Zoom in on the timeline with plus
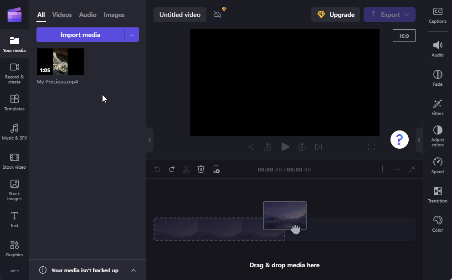452x280 pixels. coord(382,169)
